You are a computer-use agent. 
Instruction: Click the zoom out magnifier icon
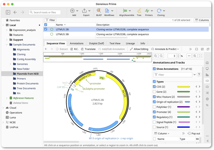[x=161, y=56]
